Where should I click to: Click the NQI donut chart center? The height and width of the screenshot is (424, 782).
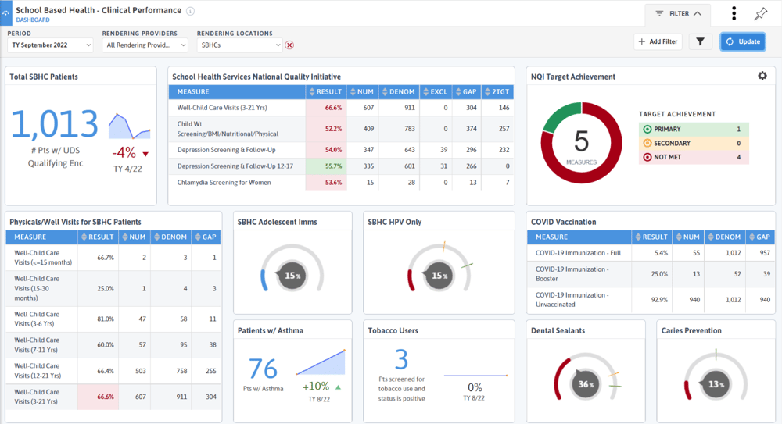(582, 143)
